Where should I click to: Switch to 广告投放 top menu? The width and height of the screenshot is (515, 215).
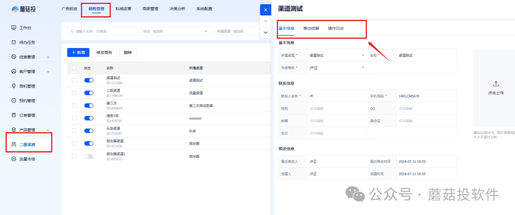point(69,9)
